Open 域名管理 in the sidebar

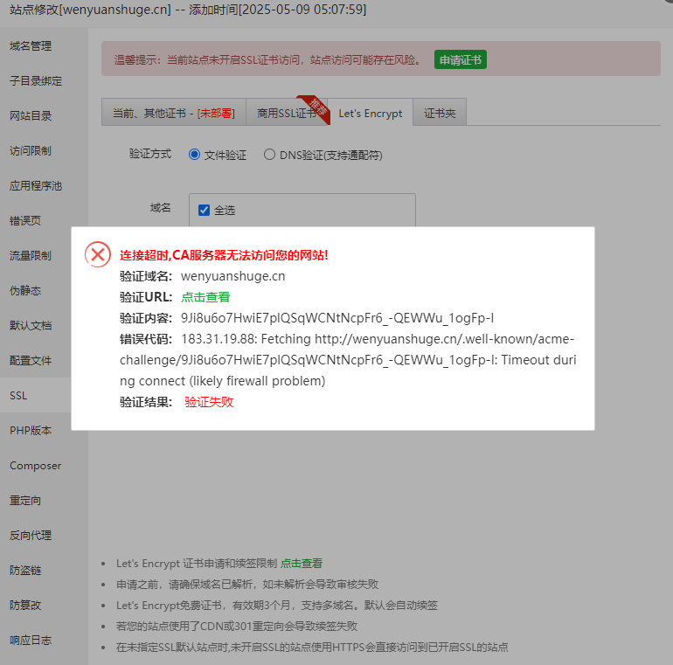[x=31, y=46]
